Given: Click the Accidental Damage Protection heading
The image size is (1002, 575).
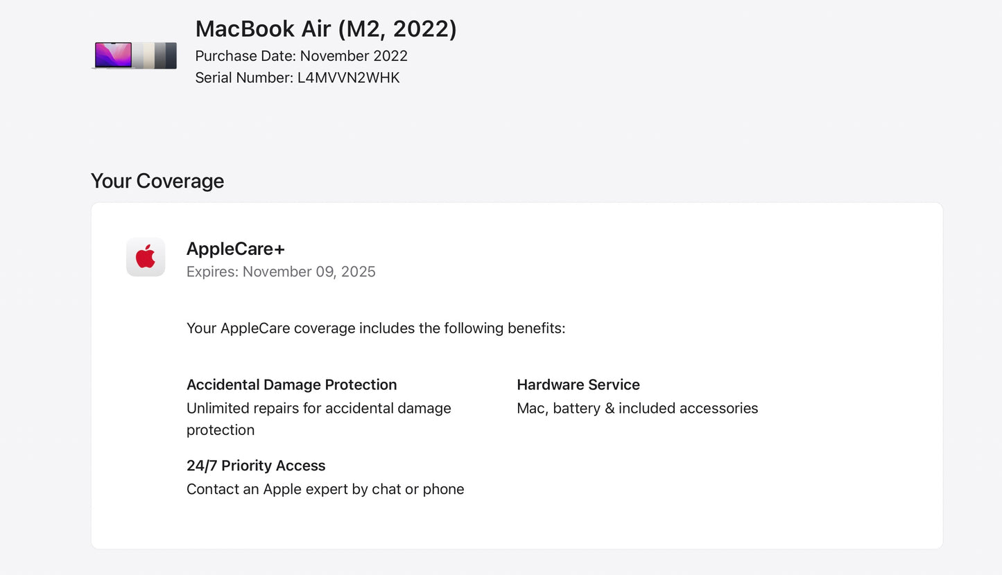Looking at the screenshot, I should pyautogui.click(x=291, y=384).
